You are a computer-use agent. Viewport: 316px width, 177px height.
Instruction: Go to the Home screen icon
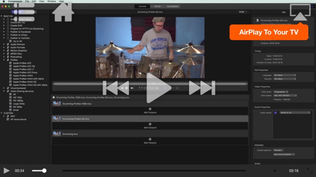coord(63,12)
